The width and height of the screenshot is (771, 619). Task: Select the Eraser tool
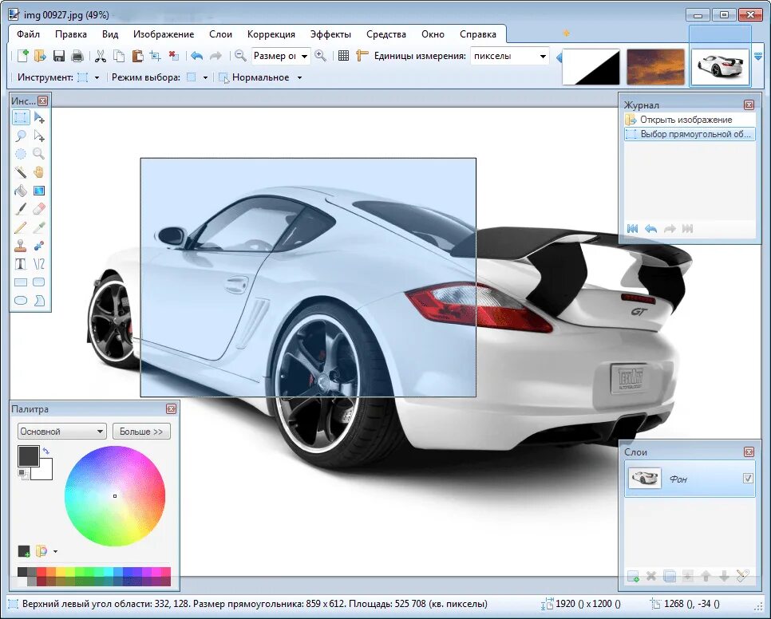tap(39, 209)
